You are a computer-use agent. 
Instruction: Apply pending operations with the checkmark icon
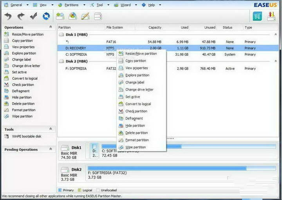34,16
